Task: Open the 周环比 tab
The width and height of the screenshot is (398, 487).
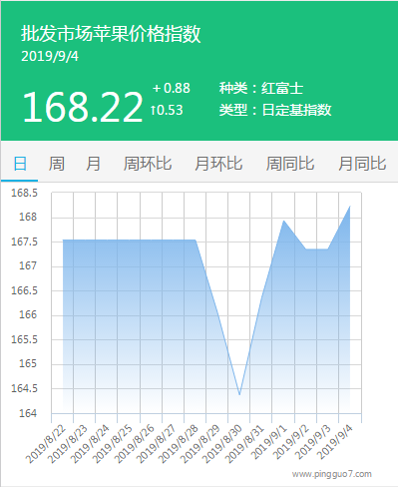Action: [x=148, y=164]
